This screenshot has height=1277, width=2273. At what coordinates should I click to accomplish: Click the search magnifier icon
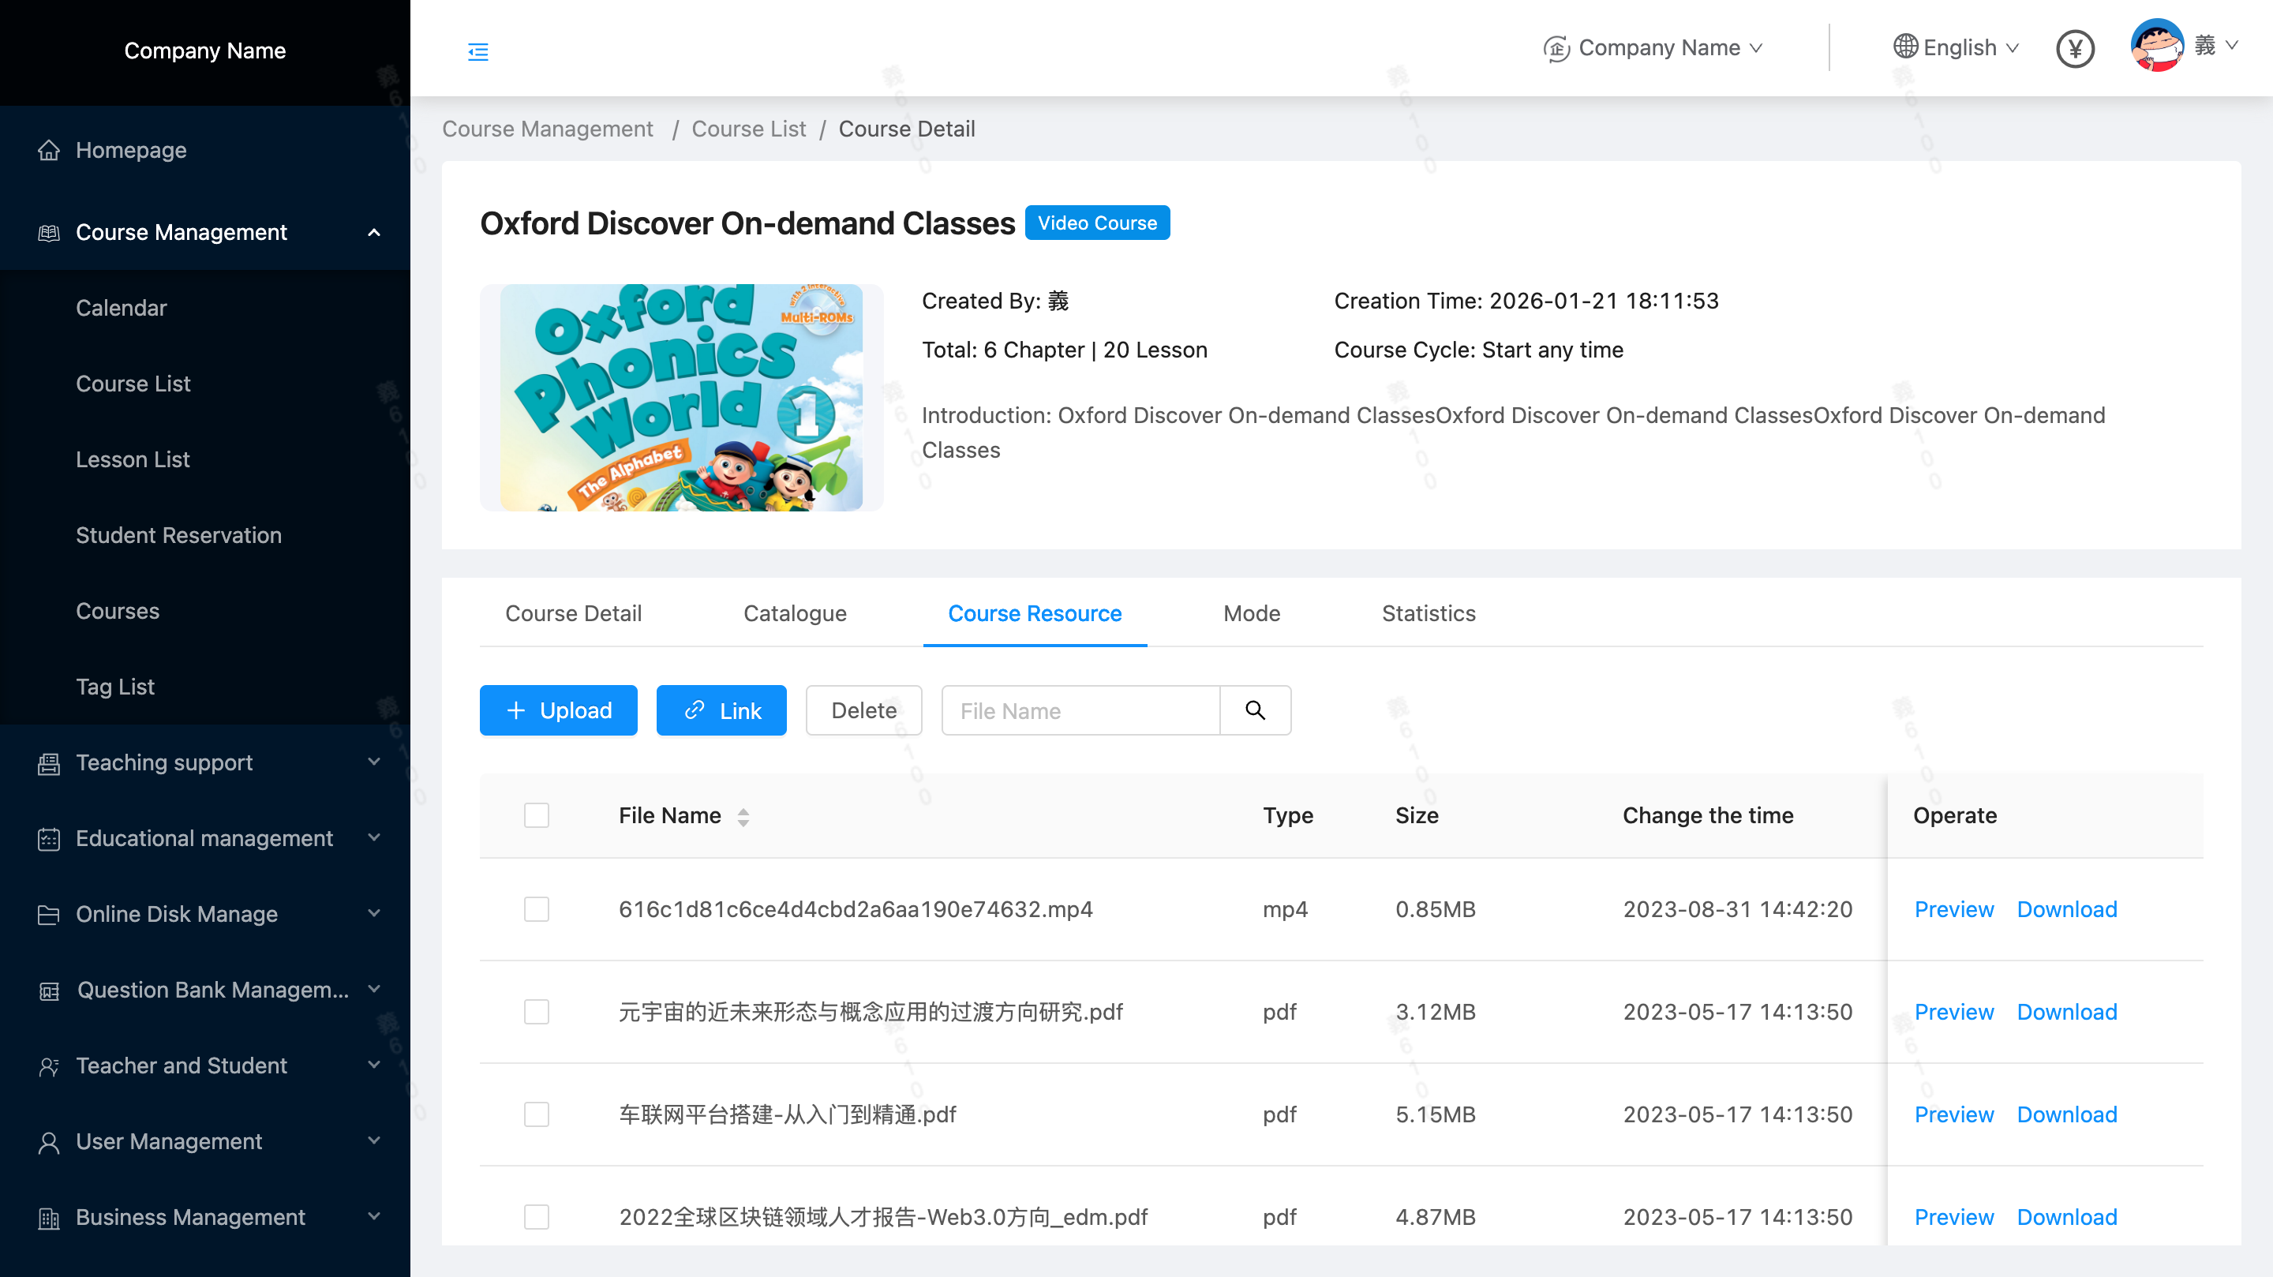[1255, 710]
